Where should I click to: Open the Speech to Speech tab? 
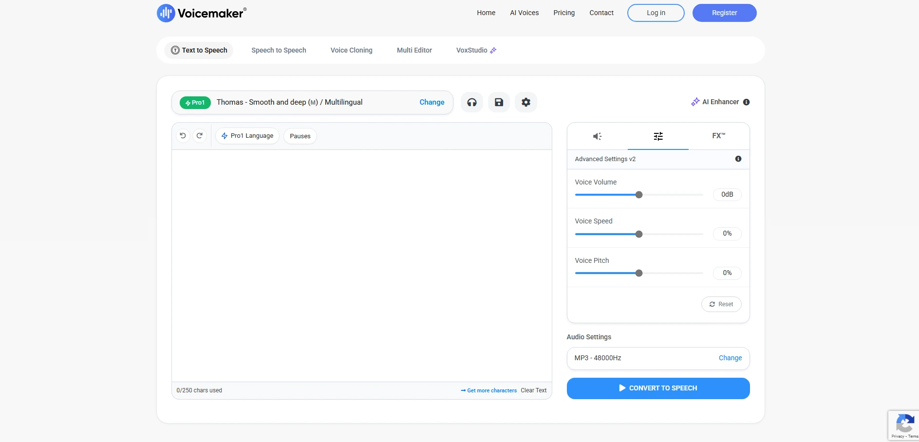tap(279, 50)
